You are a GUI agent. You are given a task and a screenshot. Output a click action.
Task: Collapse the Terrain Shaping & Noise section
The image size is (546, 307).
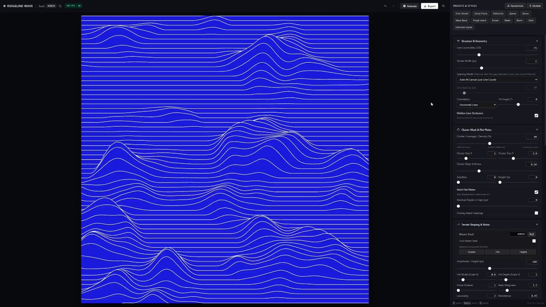point(537,224)
